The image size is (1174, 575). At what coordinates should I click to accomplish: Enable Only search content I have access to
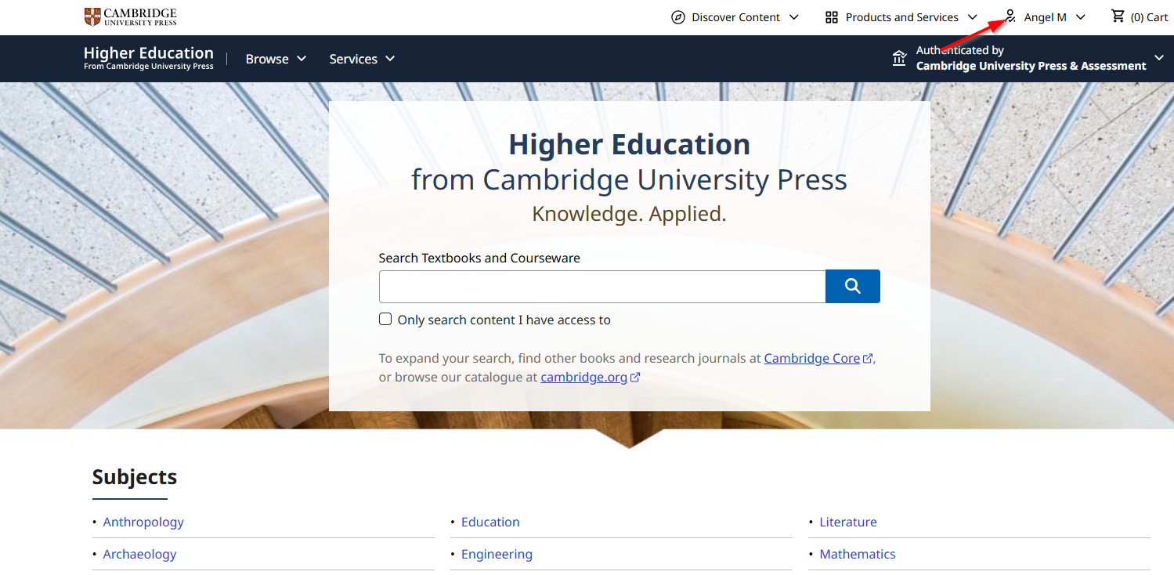coord(385,319)
